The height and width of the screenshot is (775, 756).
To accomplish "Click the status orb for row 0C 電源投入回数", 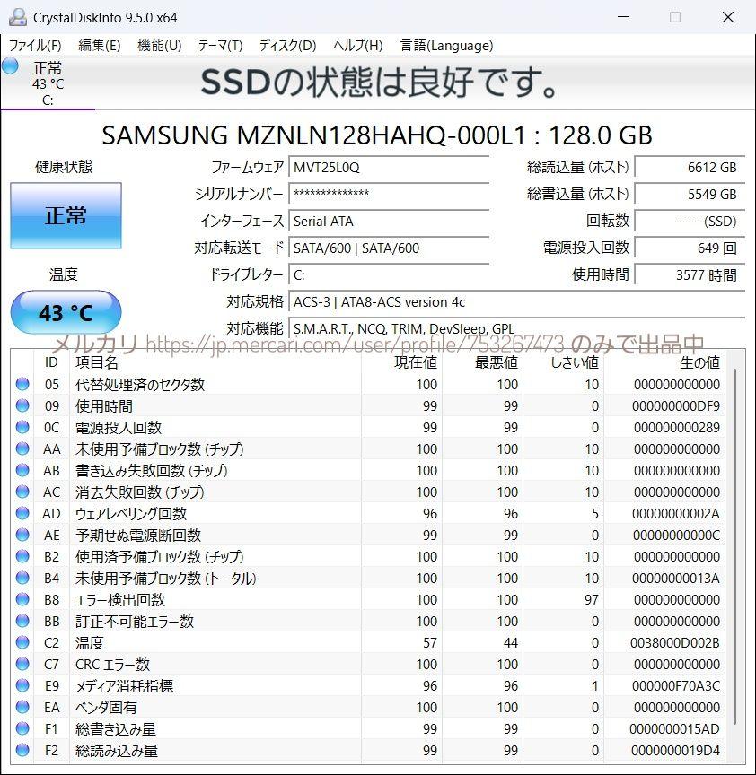I will tap(22, 428).
